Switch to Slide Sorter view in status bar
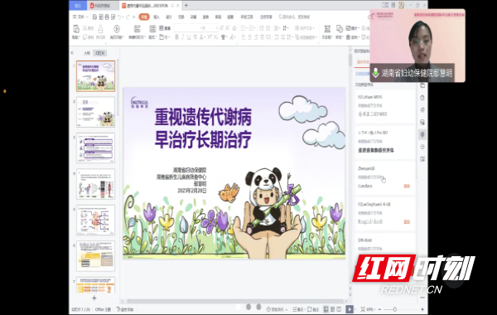Screen dimensions: 497x315 tap(332, 309)
